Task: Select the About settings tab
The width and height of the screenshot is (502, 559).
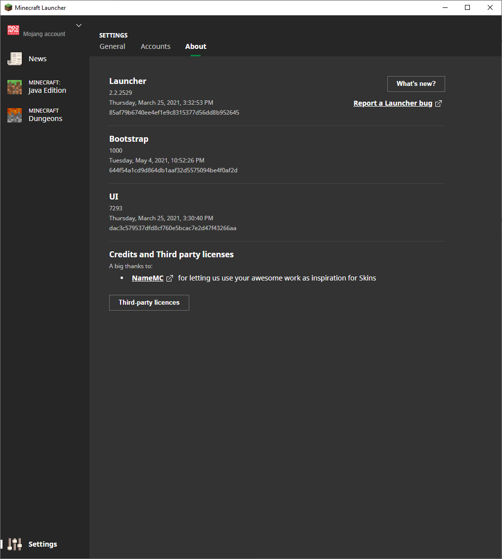Action: pos(196,46)
